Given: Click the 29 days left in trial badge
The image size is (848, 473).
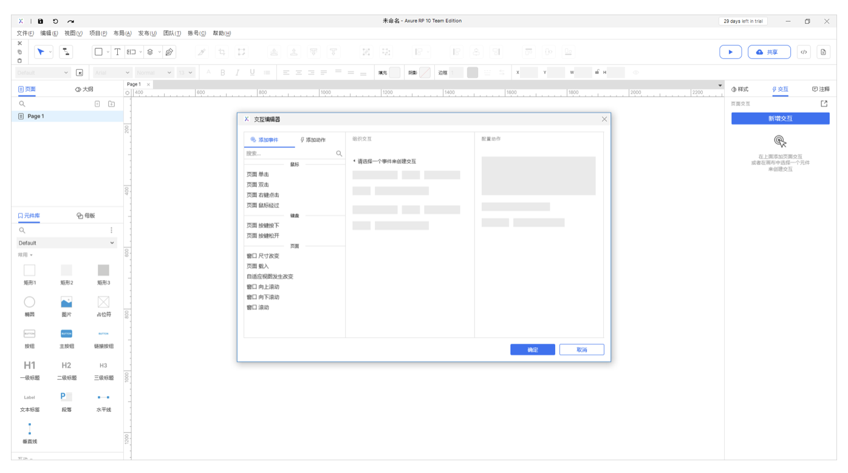Looking at the screenshot, I should (x=743, y=21).
